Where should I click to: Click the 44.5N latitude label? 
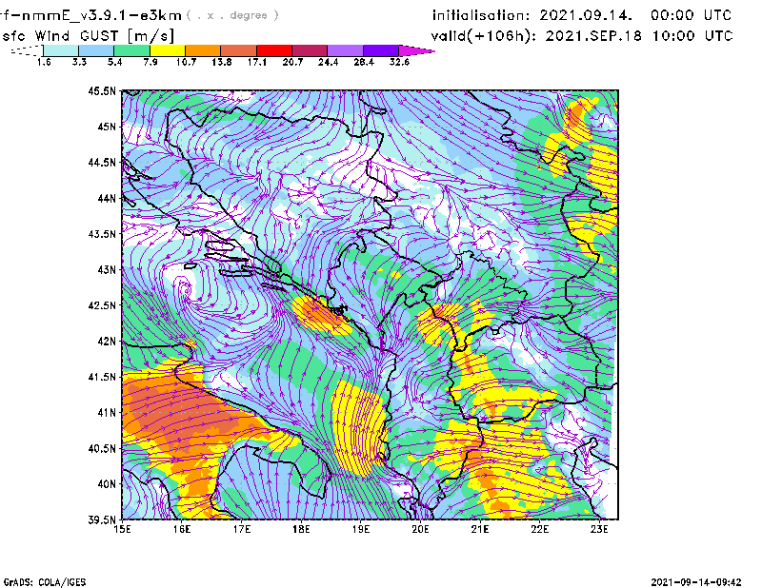coord(102,162)
